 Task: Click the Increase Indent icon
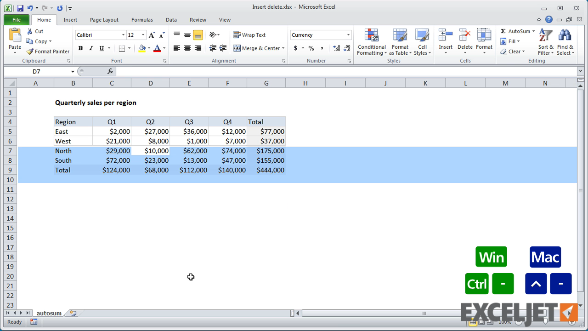tap(223, 48)
